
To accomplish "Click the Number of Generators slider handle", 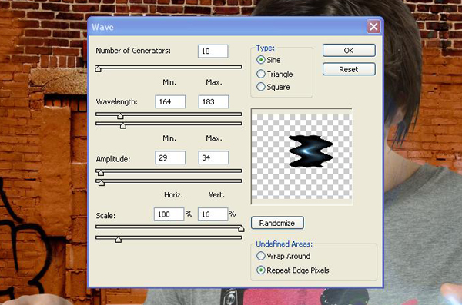I will tap(99, 69).
